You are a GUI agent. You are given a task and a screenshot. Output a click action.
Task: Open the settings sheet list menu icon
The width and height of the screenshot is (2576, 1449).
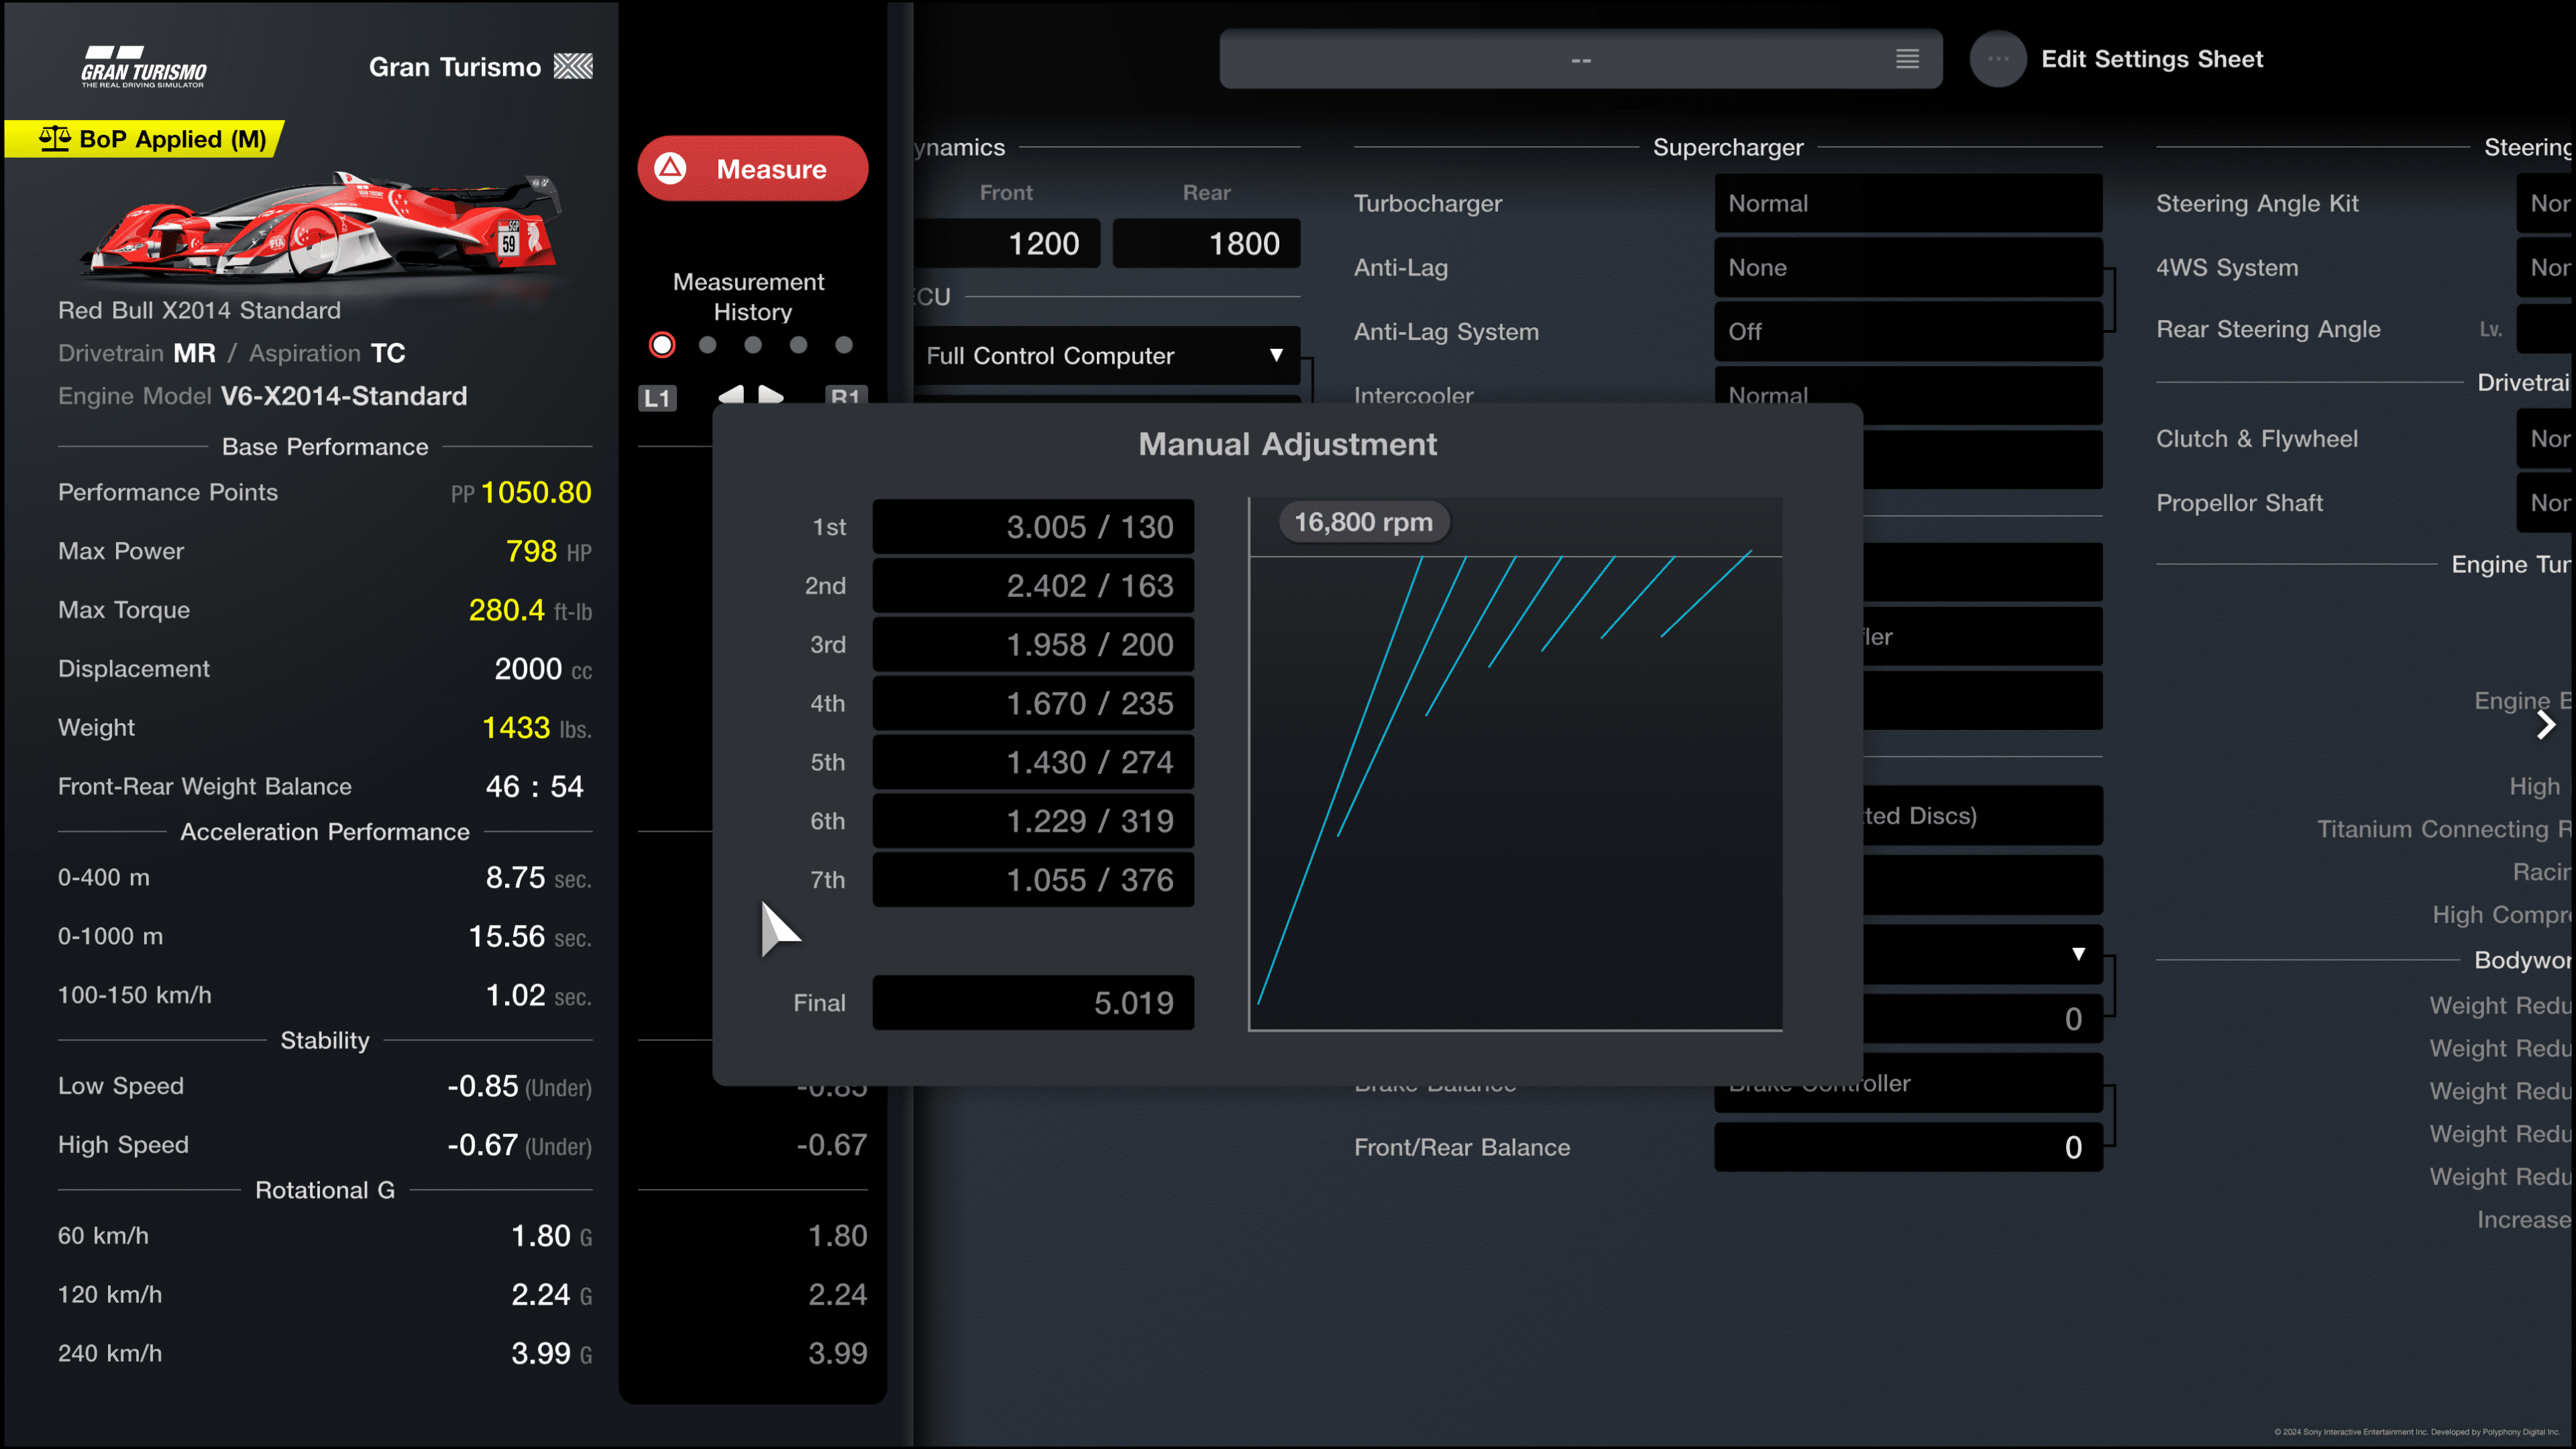pos(1907,59)
